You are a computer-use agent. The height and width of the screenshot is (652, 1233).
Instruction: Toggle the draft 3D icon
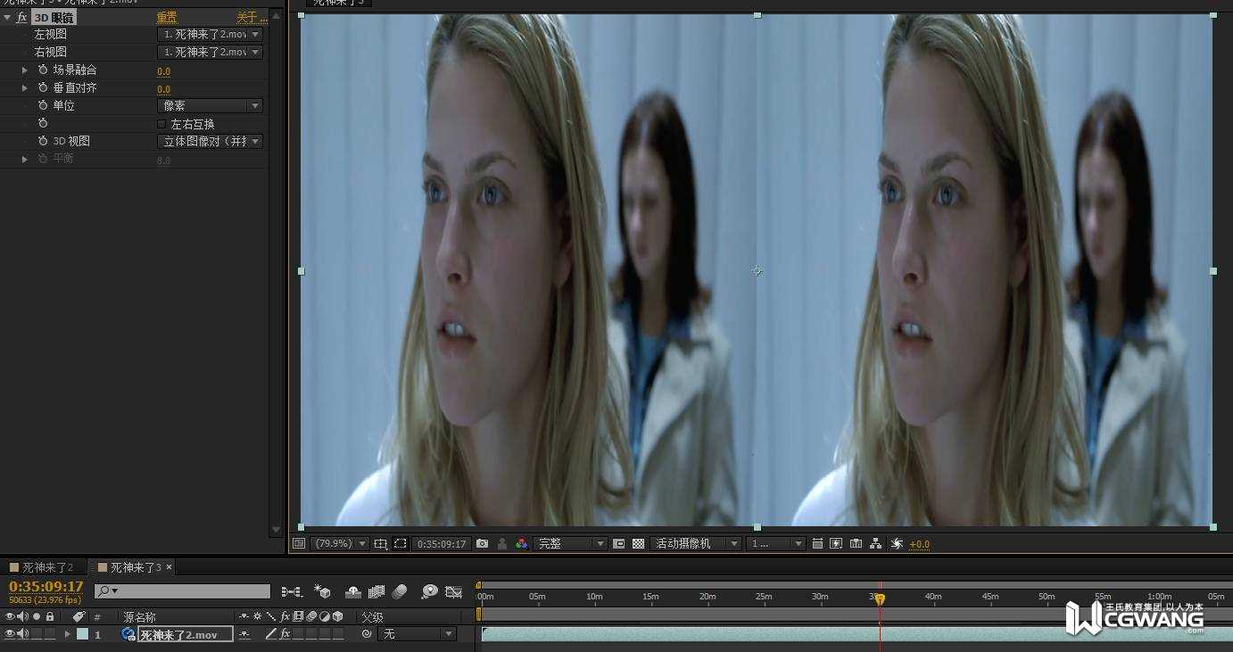coord(322,591)
